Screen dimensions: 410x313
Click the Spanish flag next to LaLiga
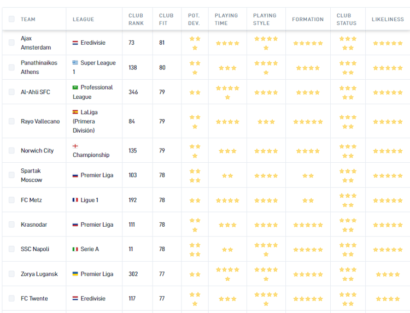pyautogui.click(x=75, y=112)
